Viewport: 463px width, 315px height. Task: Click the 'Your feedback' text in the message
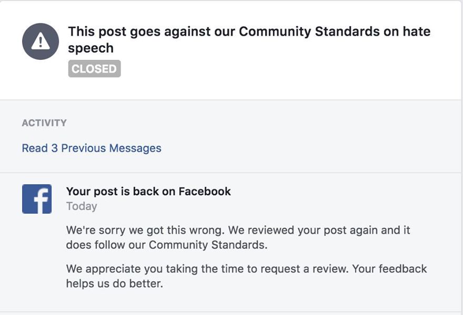(389, 269)
